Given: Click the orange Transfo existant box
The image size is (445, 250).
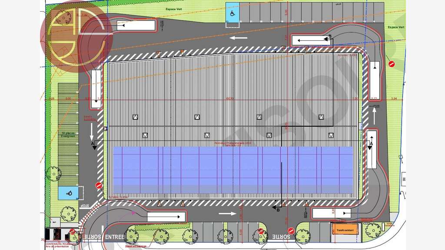Looking at the screenshot, I should (345, 230).
